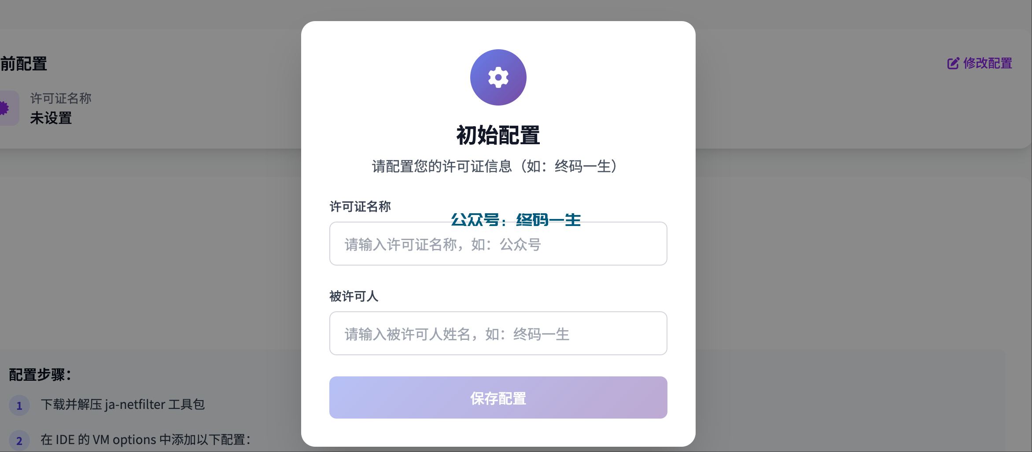Click the 请配置您的许可证信息 subtitle text
Screen dimensions: 1032x452
pos(495,166)
